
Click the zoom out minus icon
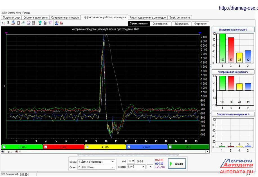pyautogui.click(x=3, y=151)
